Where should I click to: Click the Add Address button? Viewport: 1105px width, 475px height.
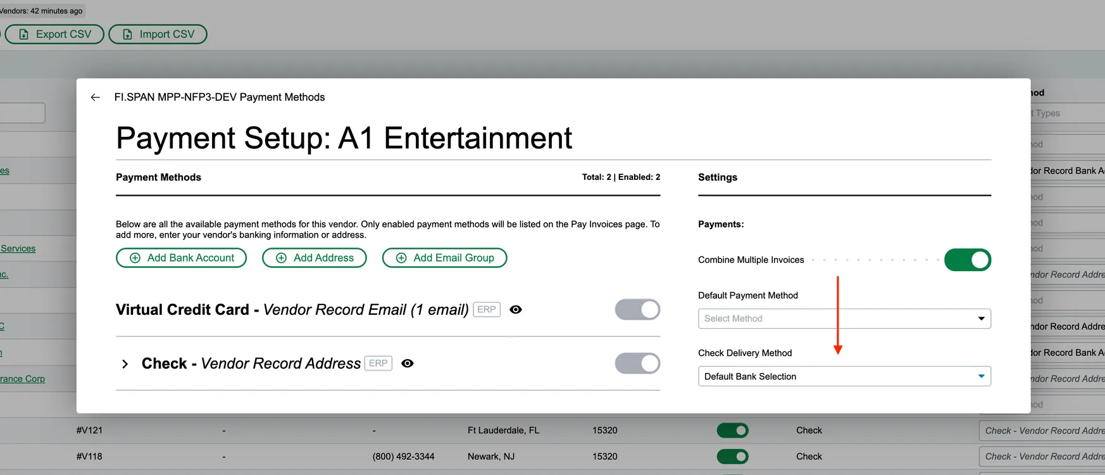[x=315, y=258]
